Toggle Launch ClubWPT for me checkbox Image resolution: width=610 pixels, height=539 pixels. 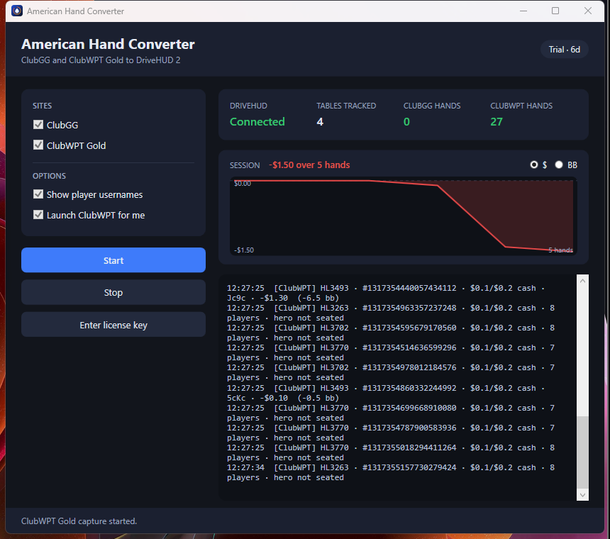[38, 215]
